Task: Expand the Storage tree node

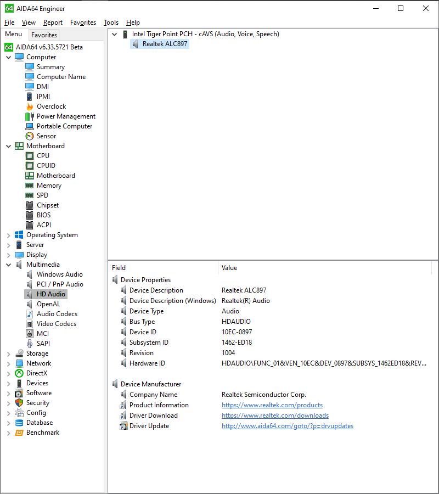Action: (x=8, y=353)
